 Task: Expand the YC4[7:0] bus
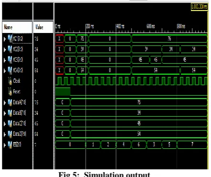click(5, 71)
